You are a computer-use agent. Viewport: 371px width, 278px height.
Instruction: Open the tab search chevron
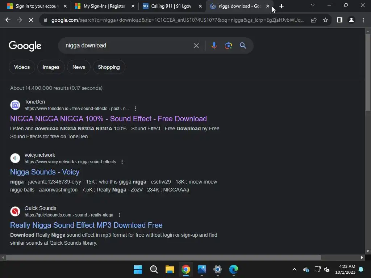click(x=313, y=5)
